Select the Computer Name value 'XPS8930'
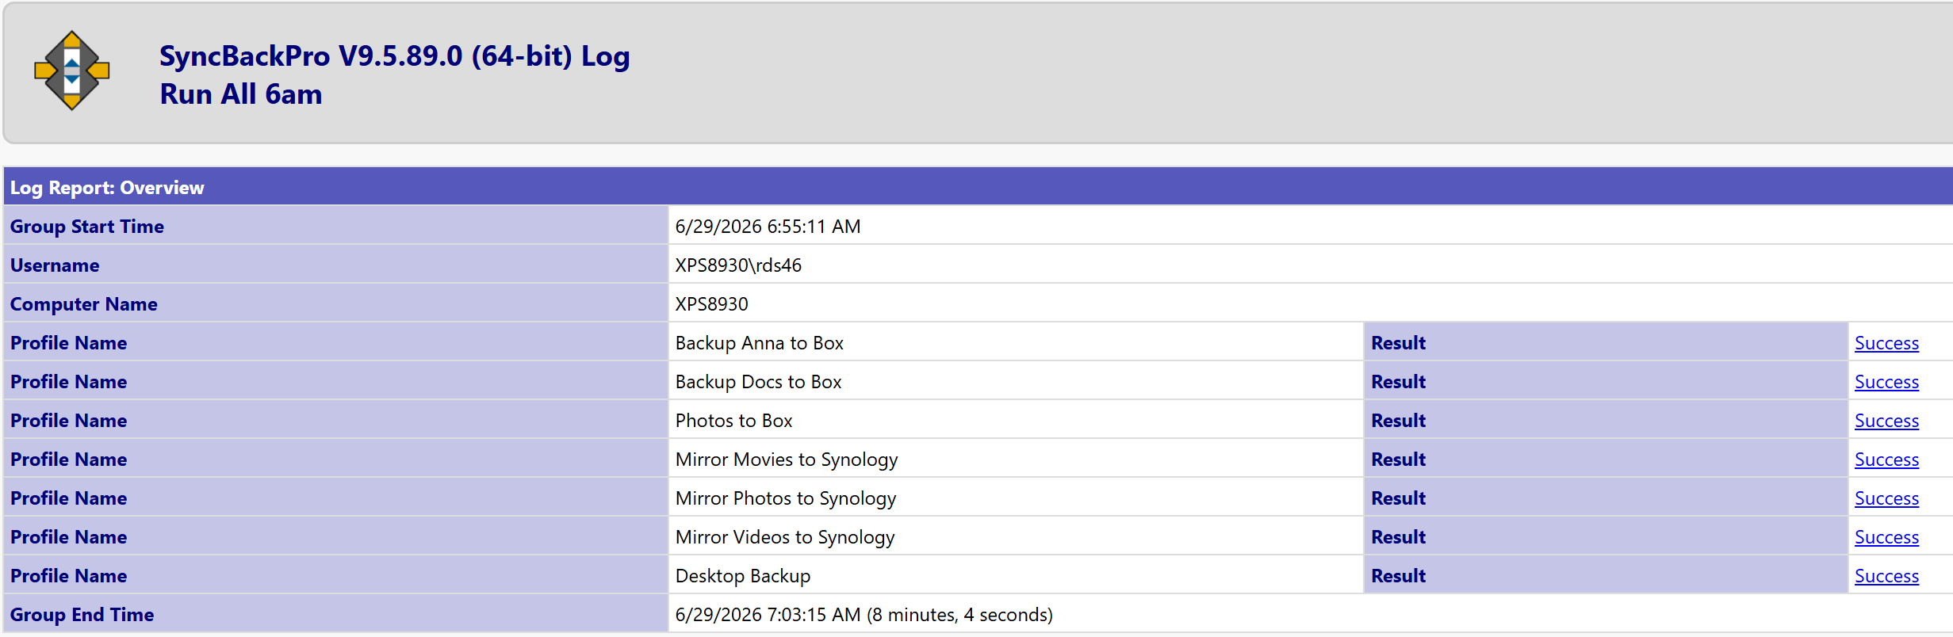 (711, 304)
